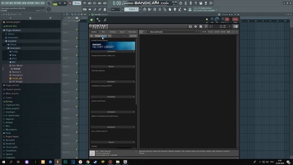Viewport: 293px width, 165px height.
Task: Switch to the Automation tab in Kontakt
Action: [x=132, y=32]
